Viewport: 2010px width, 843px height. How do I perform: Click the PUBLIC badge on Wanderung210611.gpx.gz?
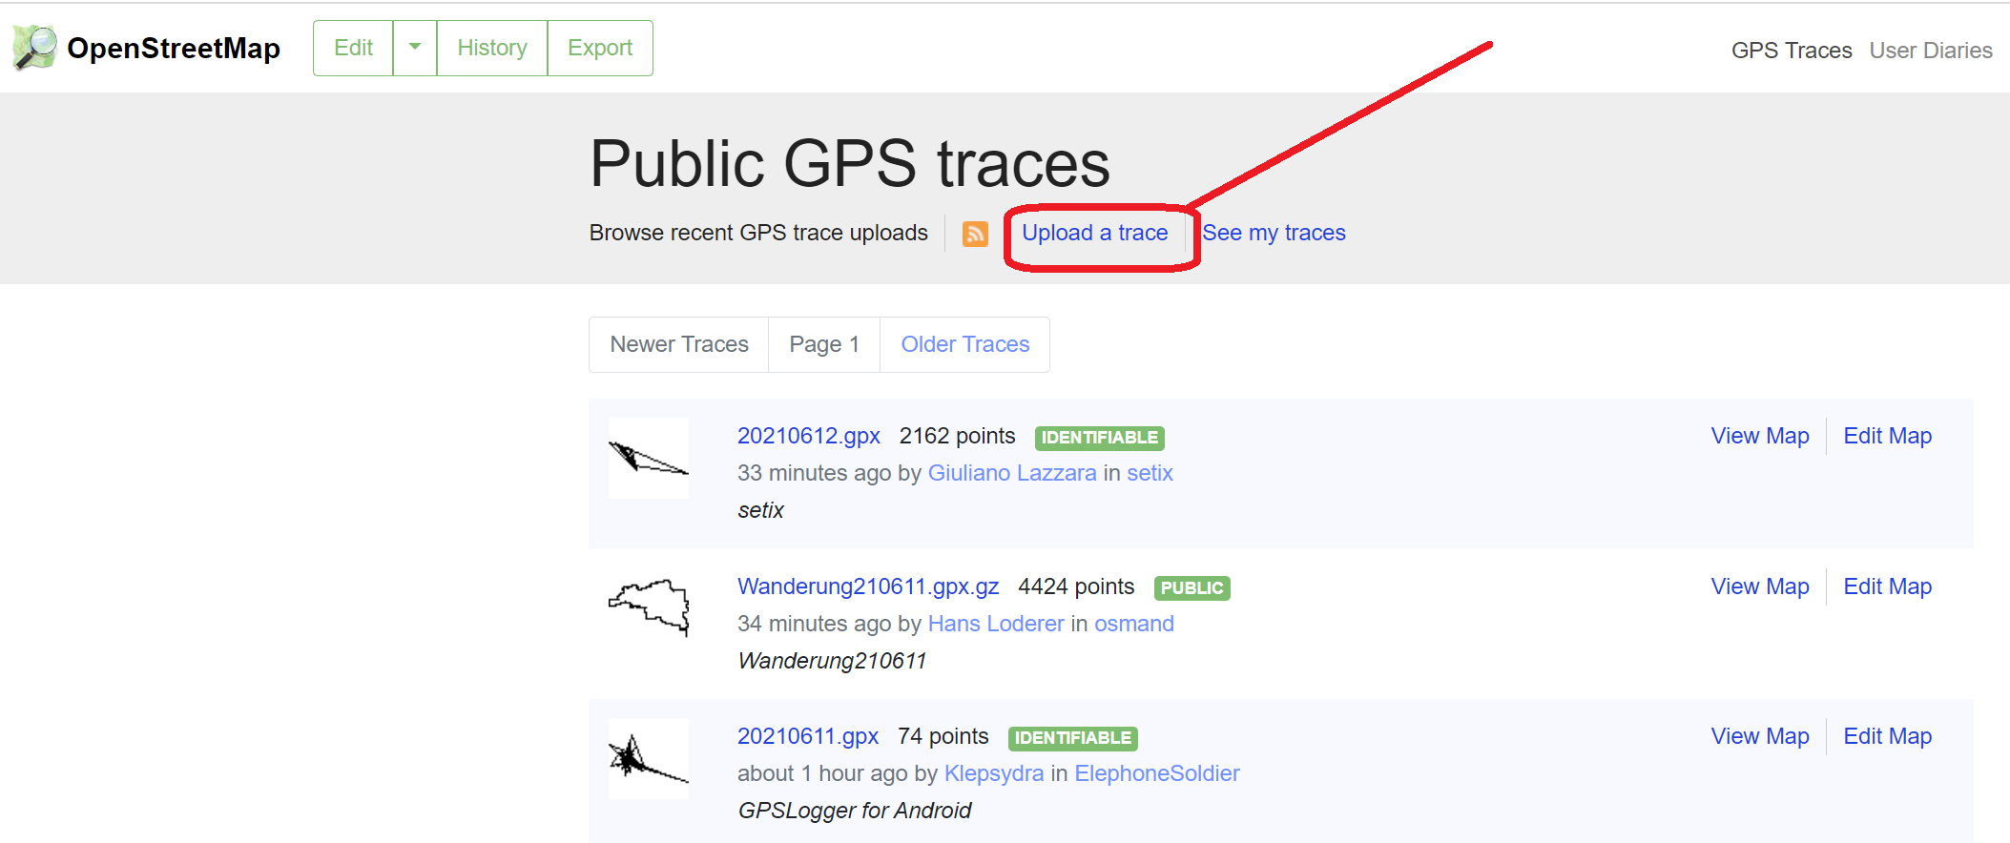[1192, 588]
